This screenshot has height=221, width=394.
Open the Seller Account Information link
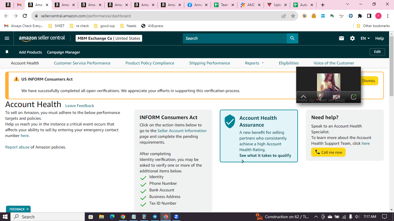(182, 131)
